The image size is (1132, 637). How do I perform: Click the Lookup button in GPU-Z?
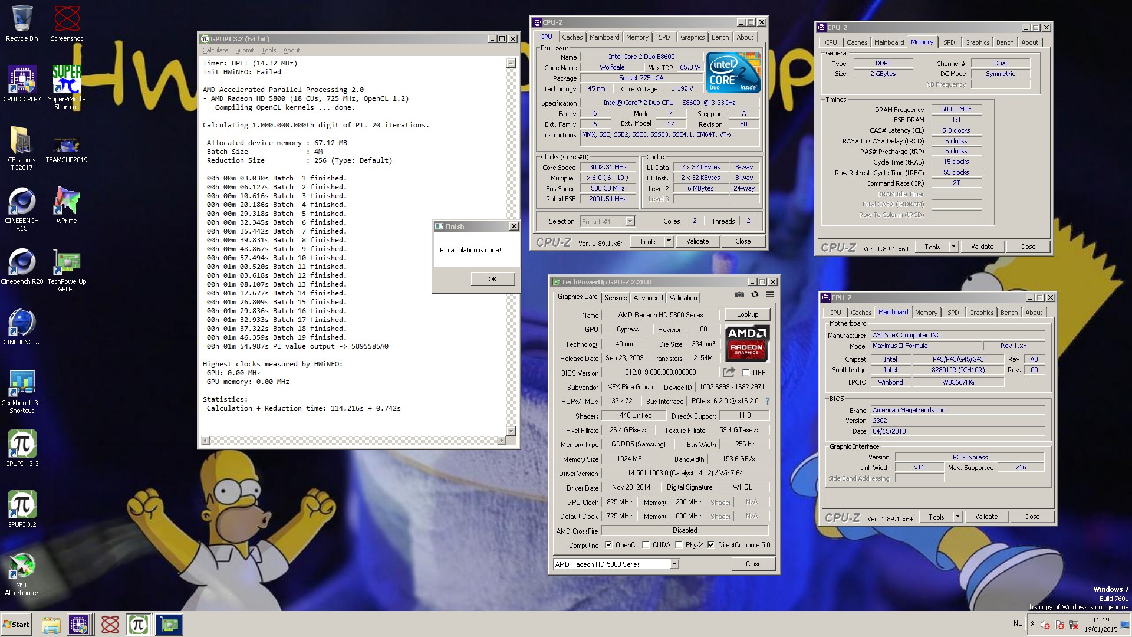pyautogui.click(x=747, y=314)
